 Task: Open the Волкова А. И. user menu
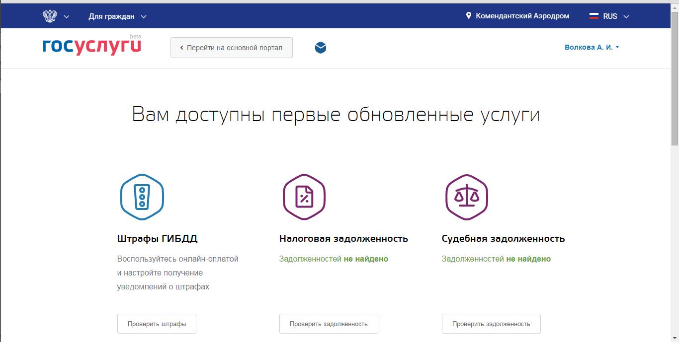click(x=592, y=47)
